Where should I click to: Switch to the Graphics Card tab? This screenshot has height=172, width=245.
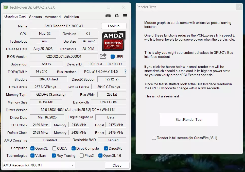15,16
